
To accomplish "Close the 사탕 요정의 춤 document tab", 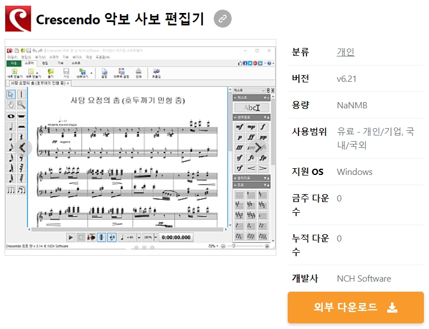I will pyautogui.click(x=68, y=83).
